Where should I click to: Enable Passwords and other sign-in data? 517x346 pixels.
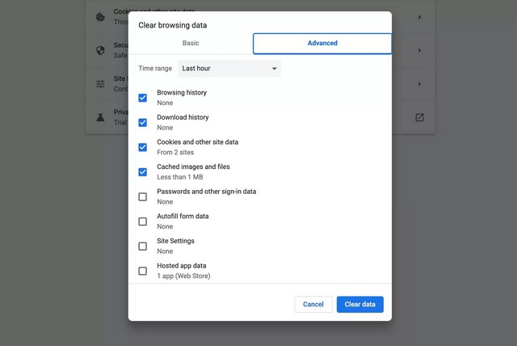tap(143, 196)
